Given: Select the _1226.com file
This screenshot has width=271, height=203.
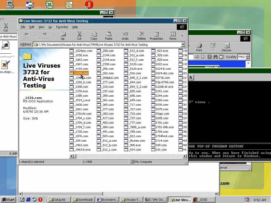Looking at the screenshot, I should (x=79, y=73).
